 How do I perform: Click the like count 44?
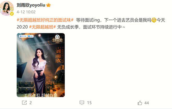tap(146, 103)
